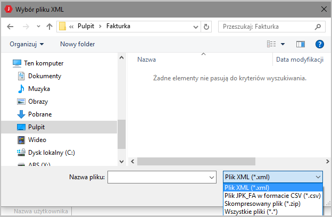
Task: Create a Nowy folder
Action: coord(77,44)
